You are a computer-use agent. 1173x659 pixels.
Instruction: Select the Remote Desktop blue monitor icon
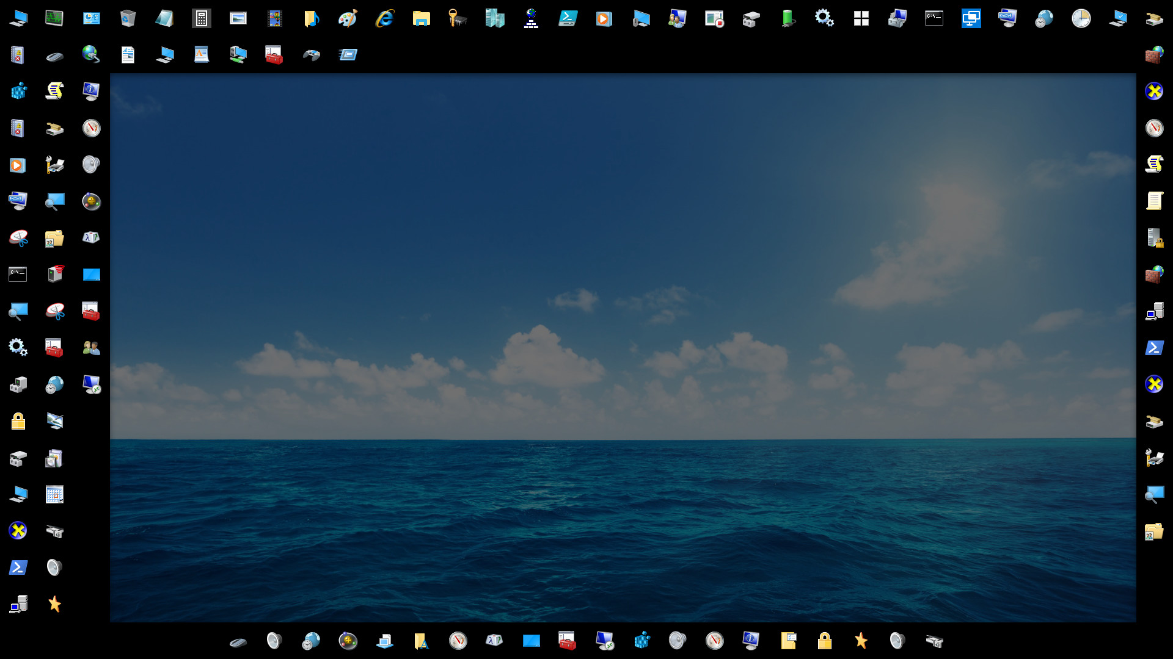coord(971,18)
